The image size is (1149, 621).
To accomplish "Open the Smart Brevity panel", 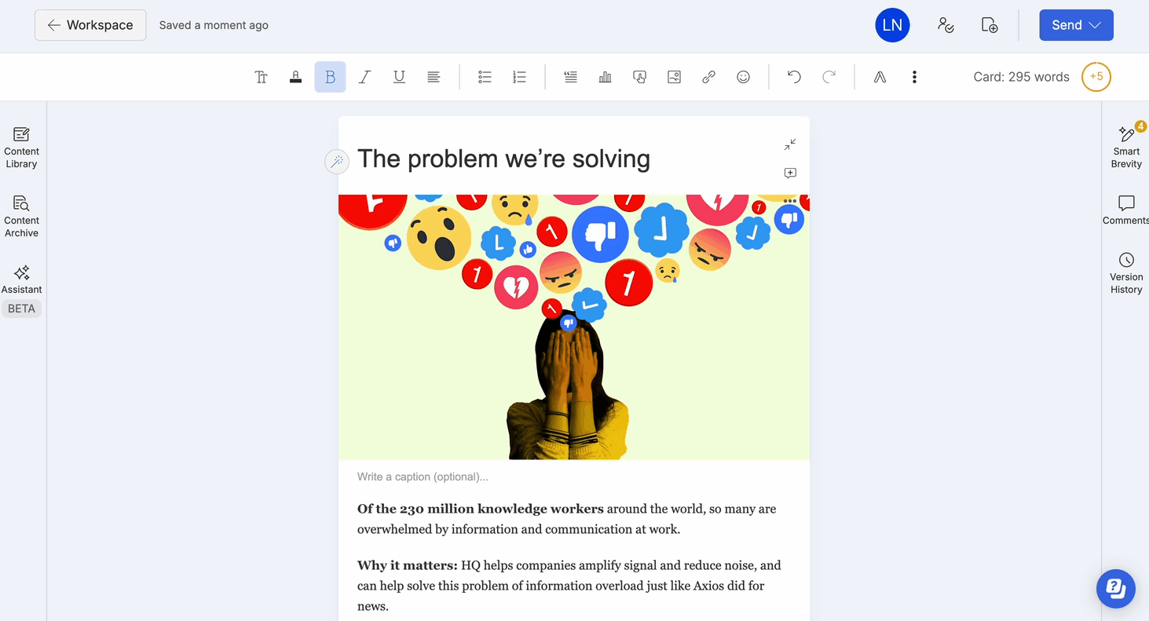I will pyautogui.click(x=1126, y=147).
